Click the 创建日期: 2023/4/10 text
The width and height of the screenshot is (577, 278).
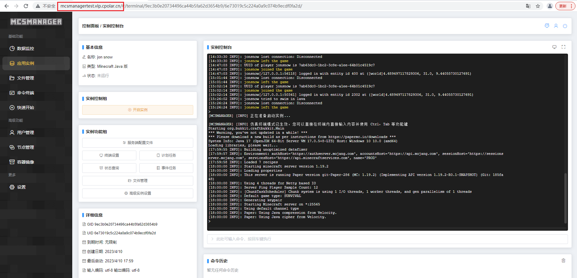pyautogui.click(x=105, y=251)
